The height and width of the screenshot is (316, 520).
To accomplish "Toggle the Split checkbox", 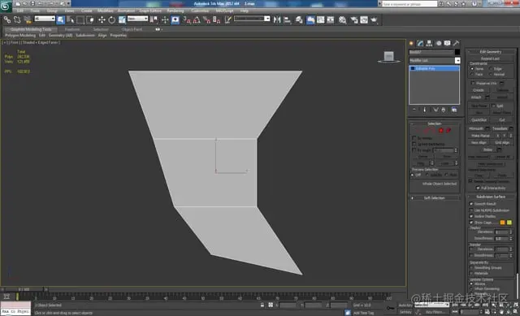I will click(493, 106).
